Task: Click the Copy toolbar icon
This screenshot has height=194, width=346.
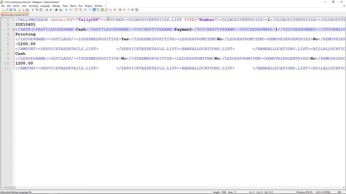Action: coord(37,10)
